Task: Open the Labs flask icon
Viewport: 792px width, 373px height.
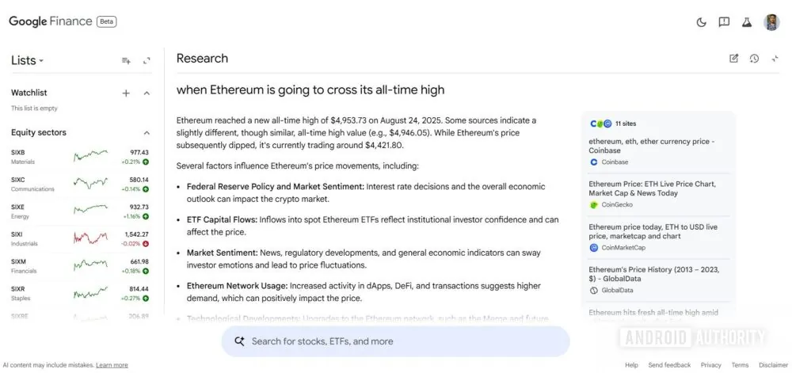Action: point(746,22)
